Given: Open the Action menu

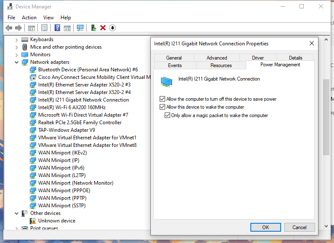Looking at the screenshot, I should pyautogui.click(x=29, y=18).
